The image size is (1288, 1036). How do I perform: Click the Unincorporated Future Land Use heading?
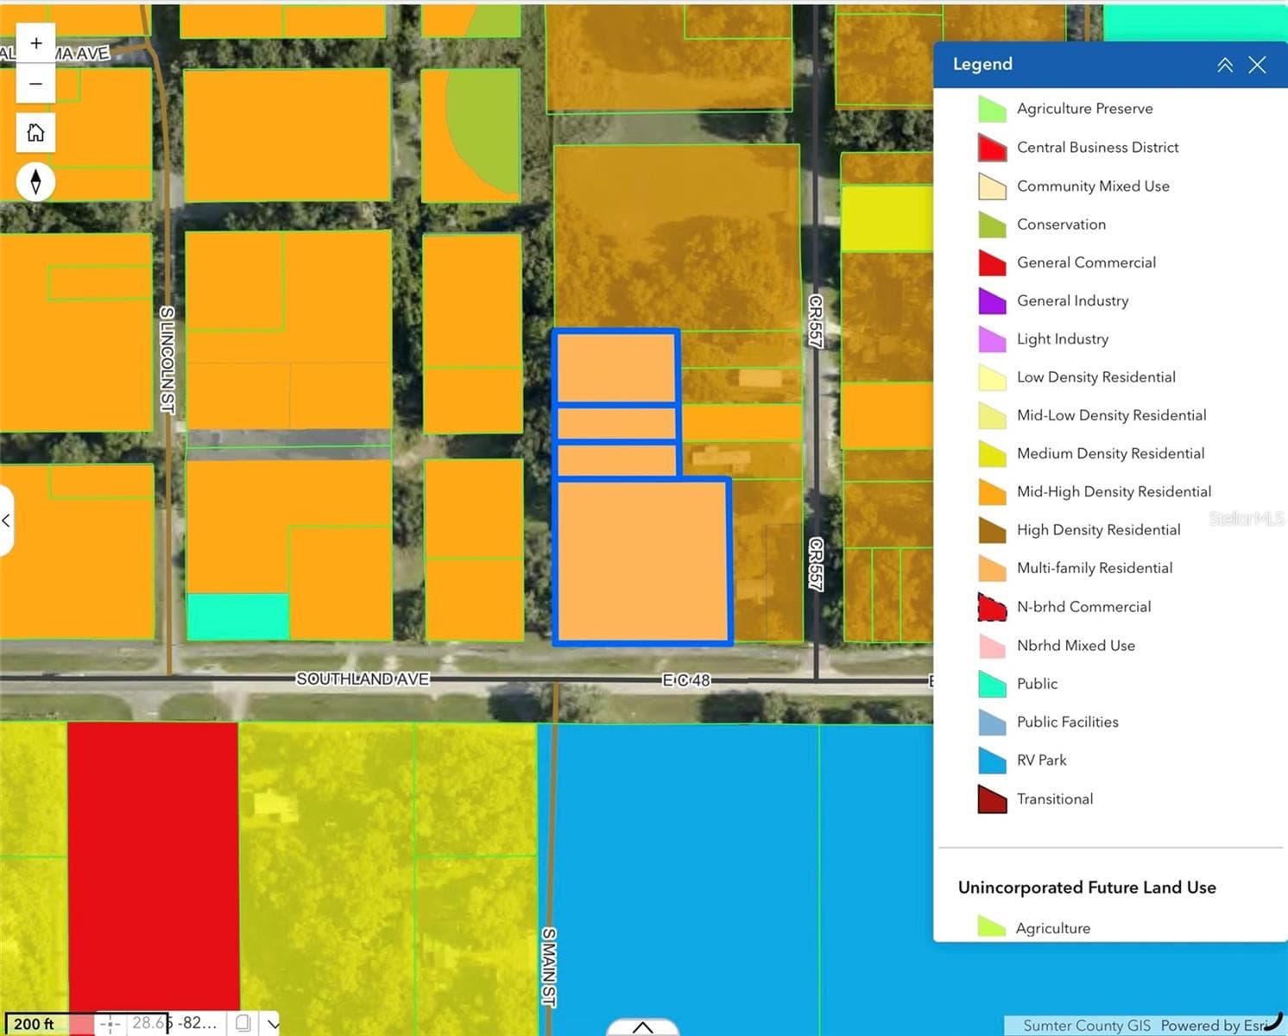1087,888
